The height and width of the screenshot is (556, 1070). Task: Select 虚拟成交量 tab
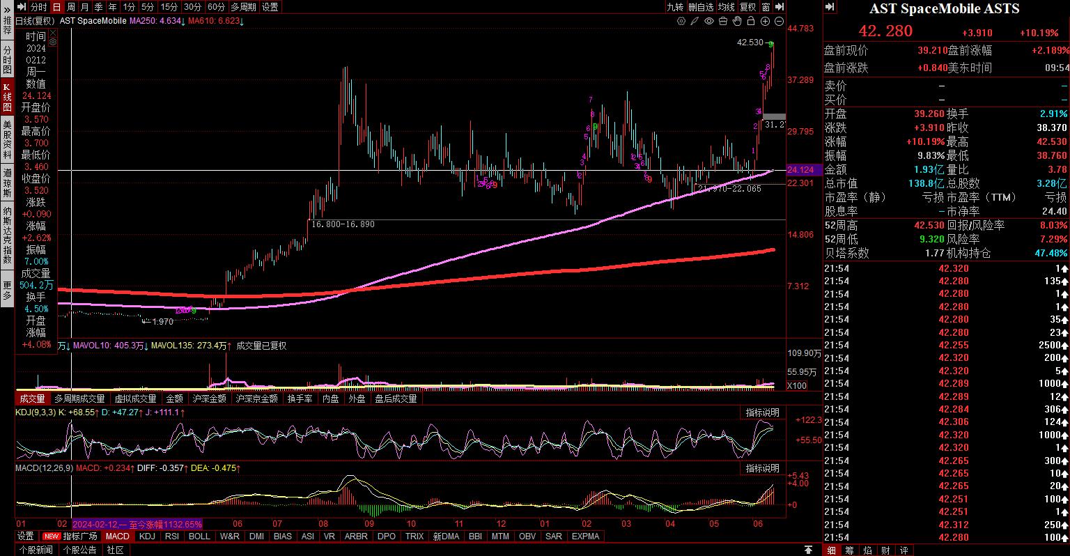(x=135, y=399)
